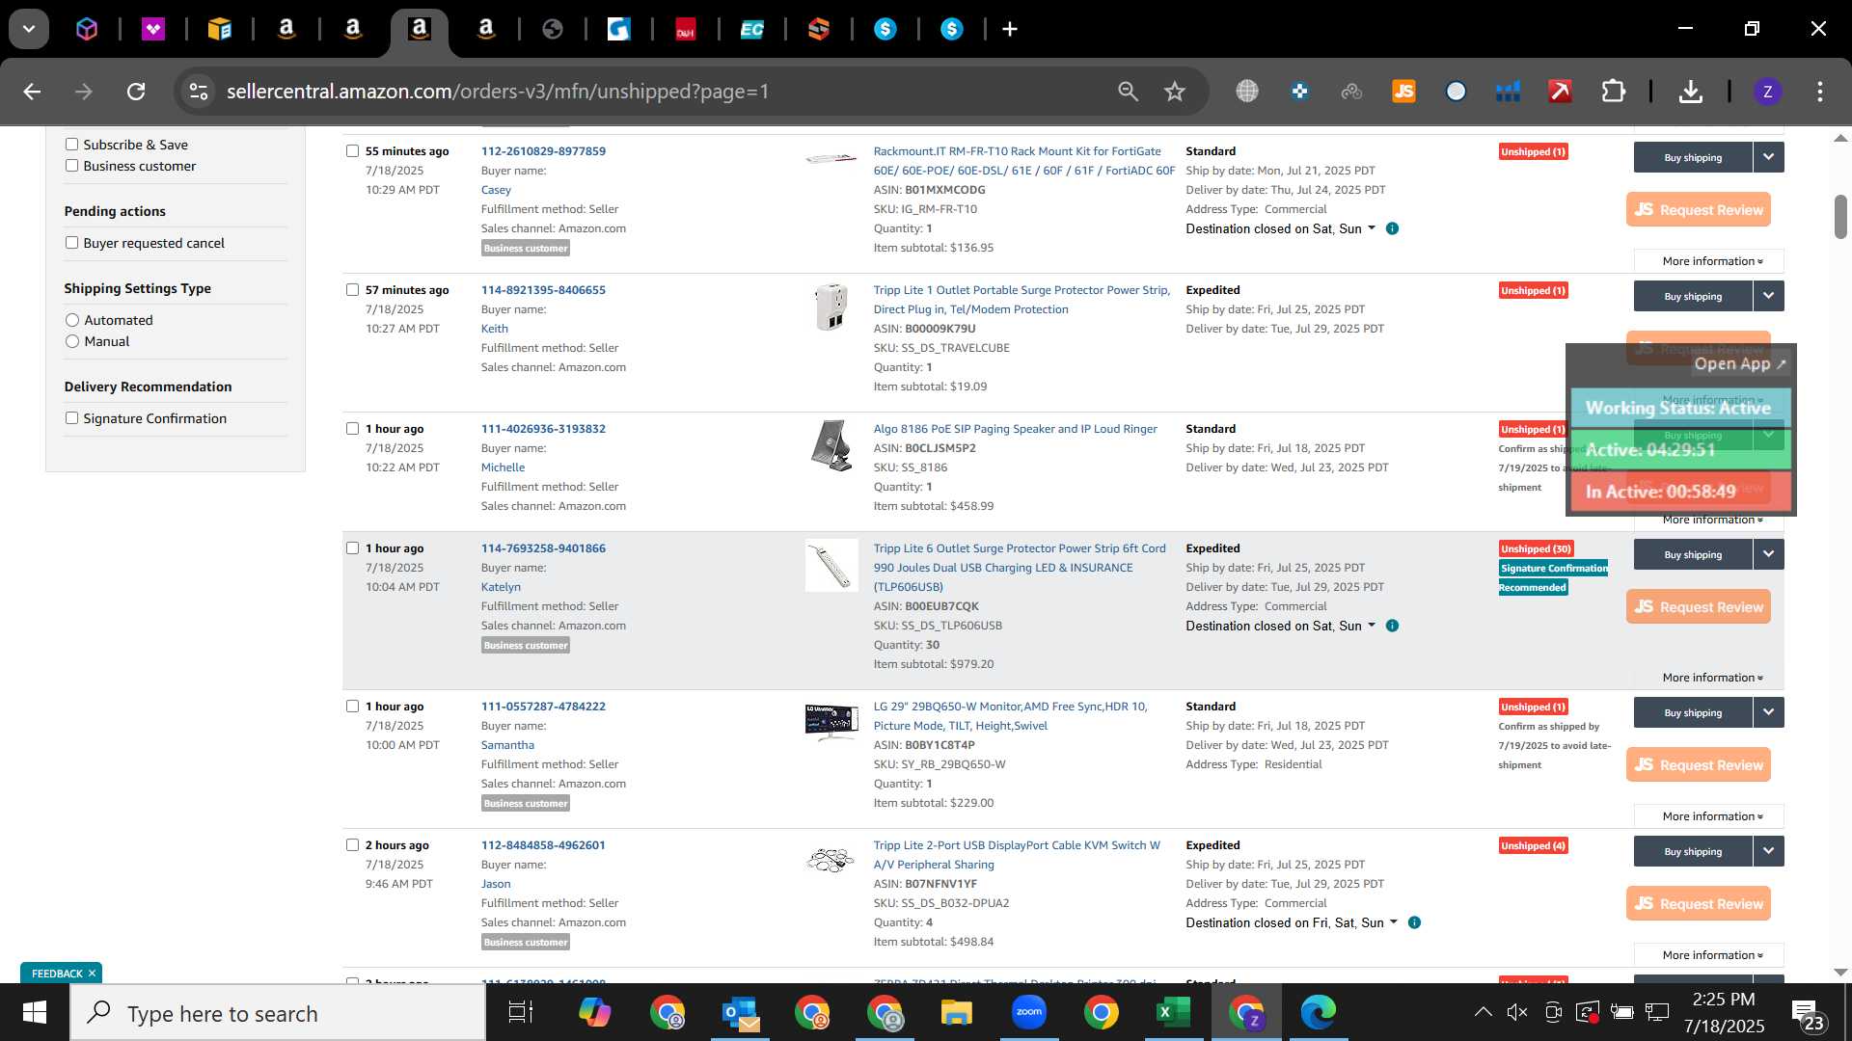Image resolution: width=1852 pixels, height=1041 pixels.
Task: Click the Windows Start button
Action: tap(35, 1012)
